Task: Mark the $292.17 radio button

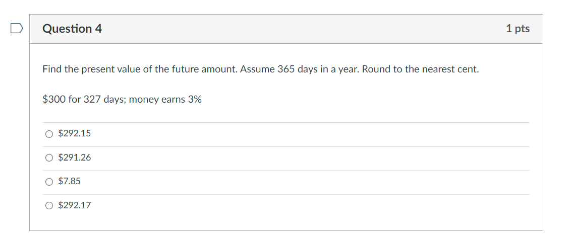Action: [x=49, y=206]
